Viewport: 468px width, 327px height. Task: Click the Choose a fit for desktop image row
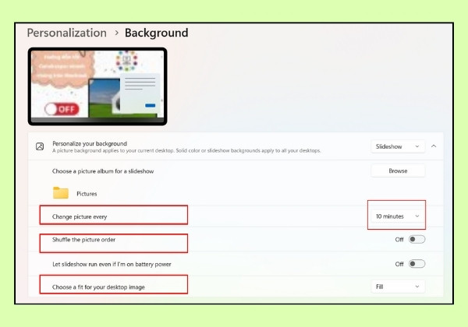tap(236, 287)
